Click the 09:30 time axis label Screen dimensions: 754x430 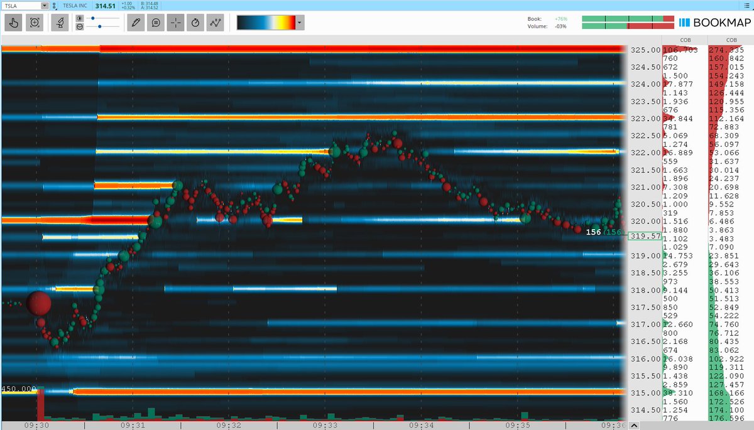pyautogui.click(x=36, y=425)
